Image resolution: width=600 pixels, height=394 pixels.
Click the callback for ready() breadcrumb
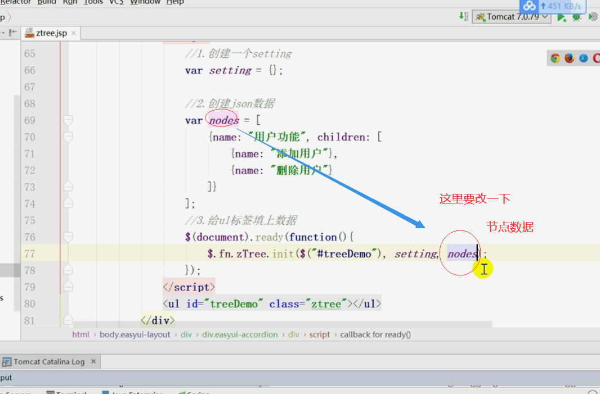tap(375, 334)
